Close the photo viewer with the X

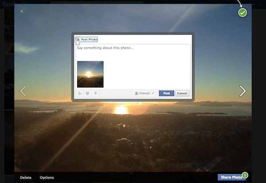[22, 12]
